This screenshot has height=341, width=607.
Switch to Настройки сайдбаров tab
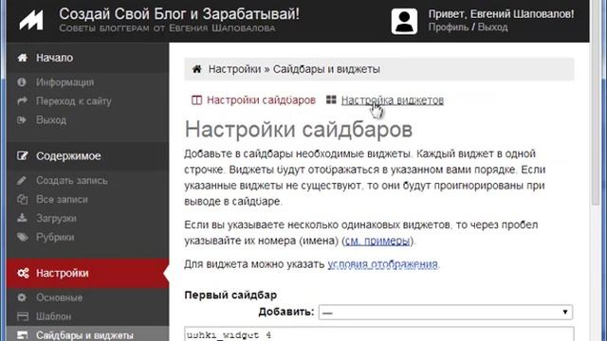pyautogui.click(x=261, y=100)
